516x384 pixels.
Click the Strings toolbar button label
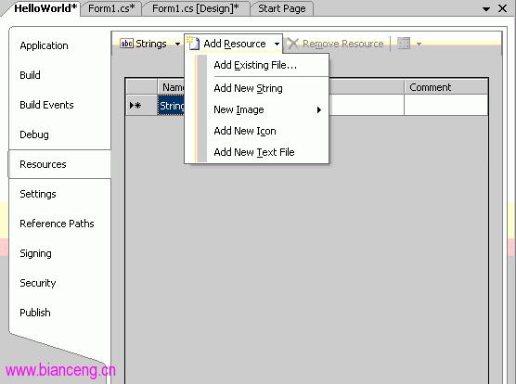(x=151, y=44)
